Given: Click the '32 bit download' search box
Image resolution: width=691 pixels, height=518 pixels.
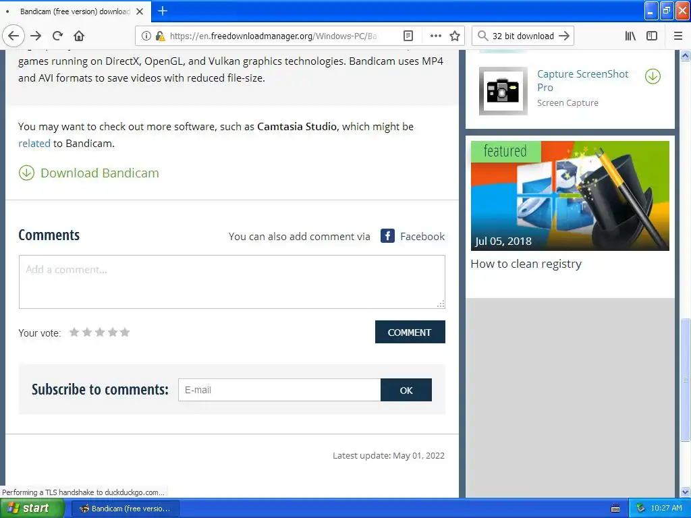Looking at the screenshot, I should click(x=523, y=36).
